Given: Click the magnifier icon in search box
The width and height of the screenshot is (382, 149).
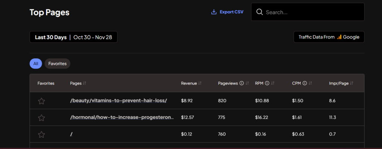Looking at the screenshot, I should tap(260, 12).
